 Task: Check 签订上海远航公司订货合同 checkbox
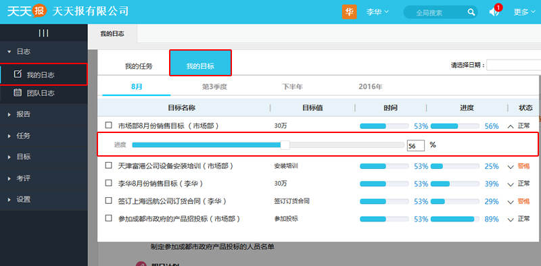(109, 201)
